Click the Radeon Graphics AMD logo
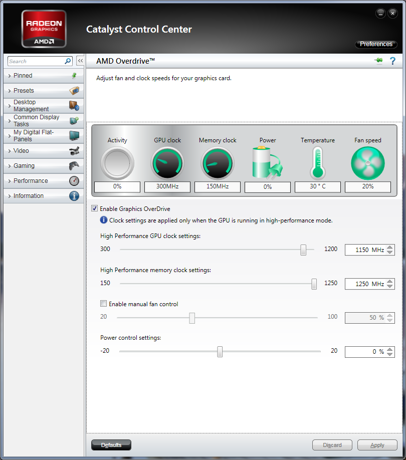Image resolution: width=406 pixels, height=460 pixels. click(x=44, y=29)
